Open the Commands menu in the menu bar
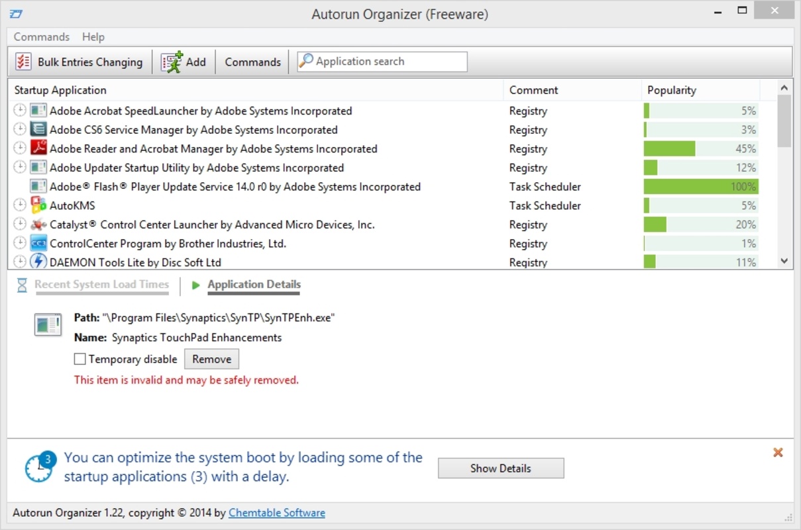The height and width of the screenshot is (530, 801). point(42,37)
